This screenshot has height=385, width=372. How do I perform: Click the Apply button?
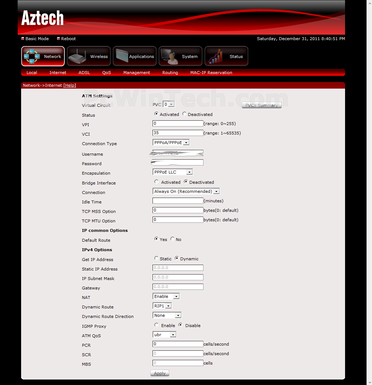(x=160, y=373)
